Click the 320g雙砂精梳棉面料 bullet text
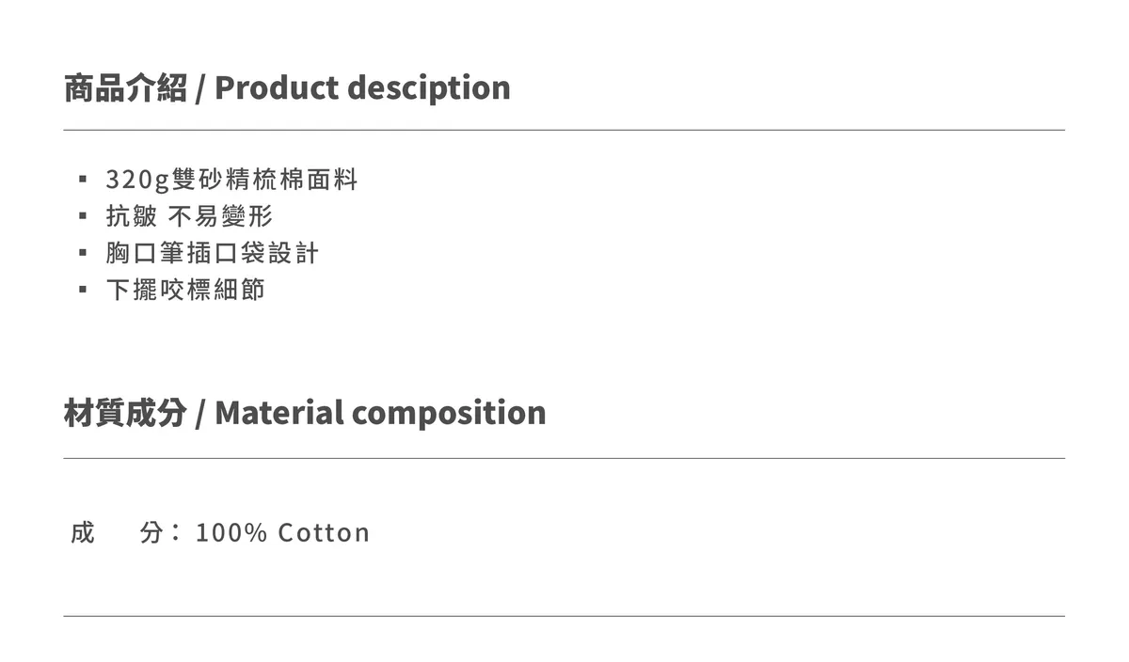The image size is (1129, 662). pyautogui.click(x=231, y=180)
